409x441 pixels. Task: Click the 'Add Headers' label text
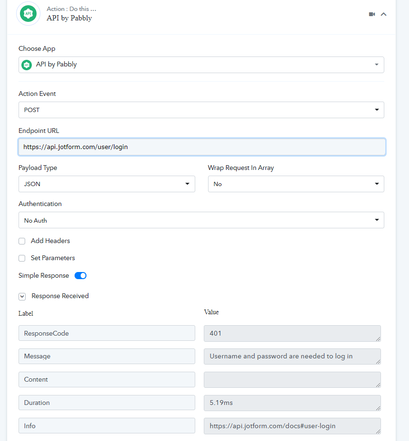click(50, 241)
